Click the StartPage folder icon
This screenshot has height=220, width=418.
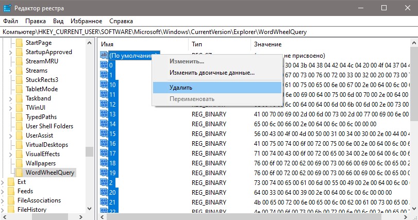tap(19, 43)
